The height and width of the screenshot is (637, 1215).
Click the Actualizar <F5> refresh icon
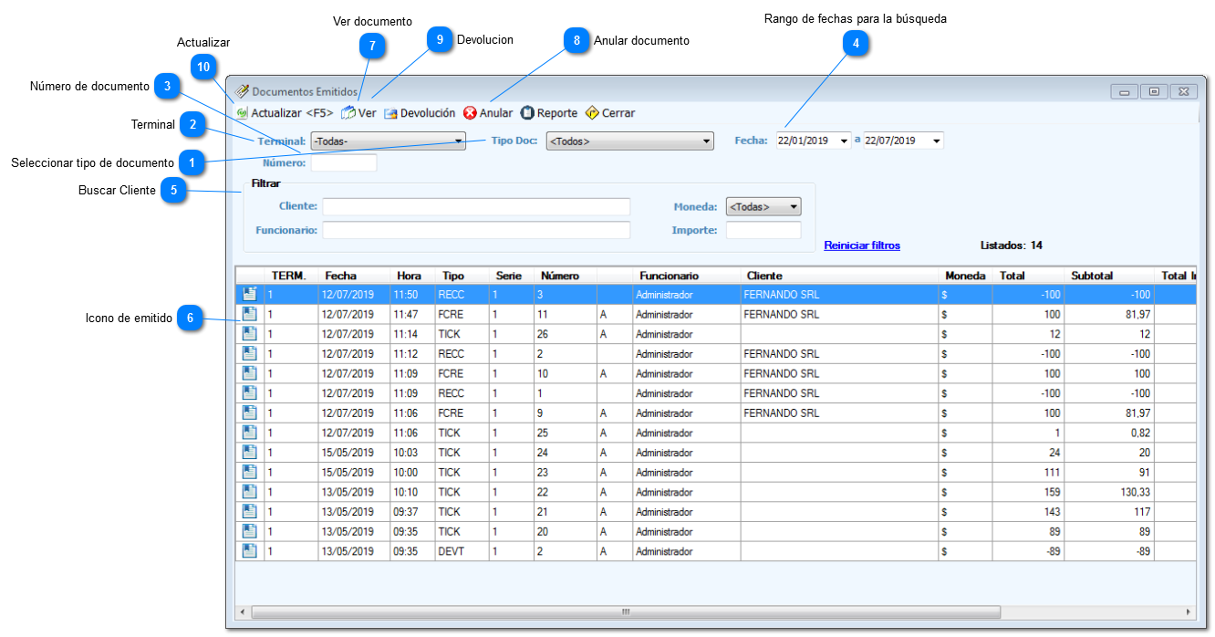(243, 113)
